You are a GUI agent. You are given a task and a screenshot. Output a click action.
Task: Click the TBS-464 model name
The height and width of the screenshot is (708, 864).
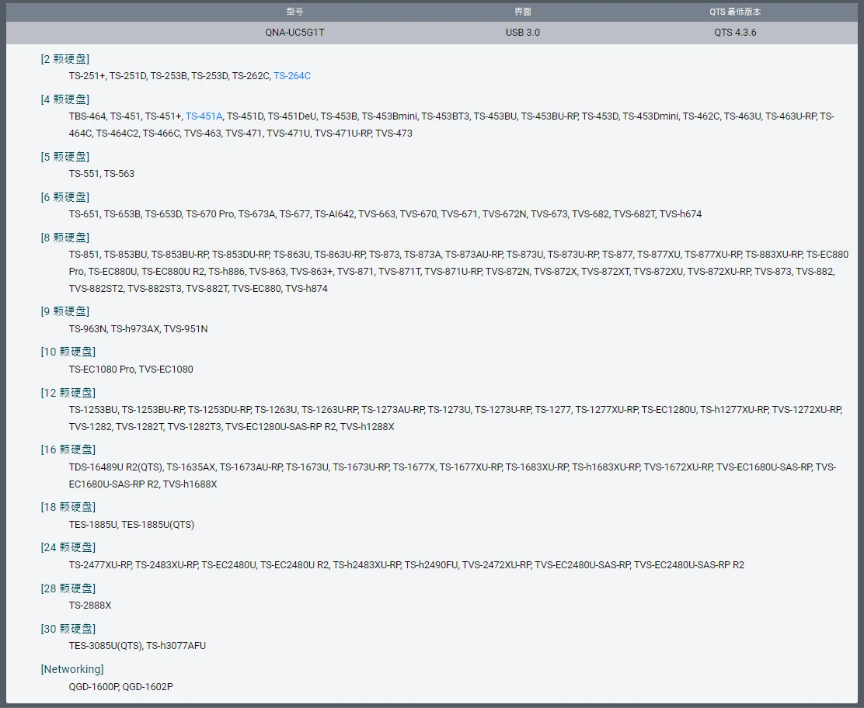[x=87, y=116]
